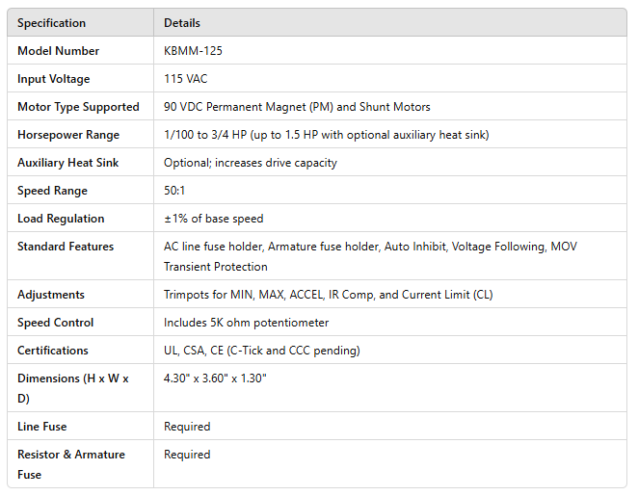Click the Standard Features row label
The height and width of the screenshot is (496, 638).
pos(65,247)
